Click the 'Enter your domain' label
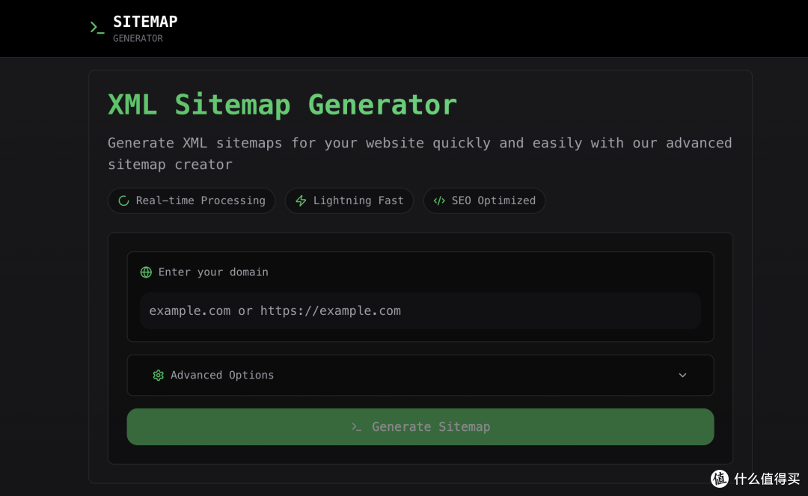Image resolution: width=808 pixels, height=496 pixels. coord(213,272)
